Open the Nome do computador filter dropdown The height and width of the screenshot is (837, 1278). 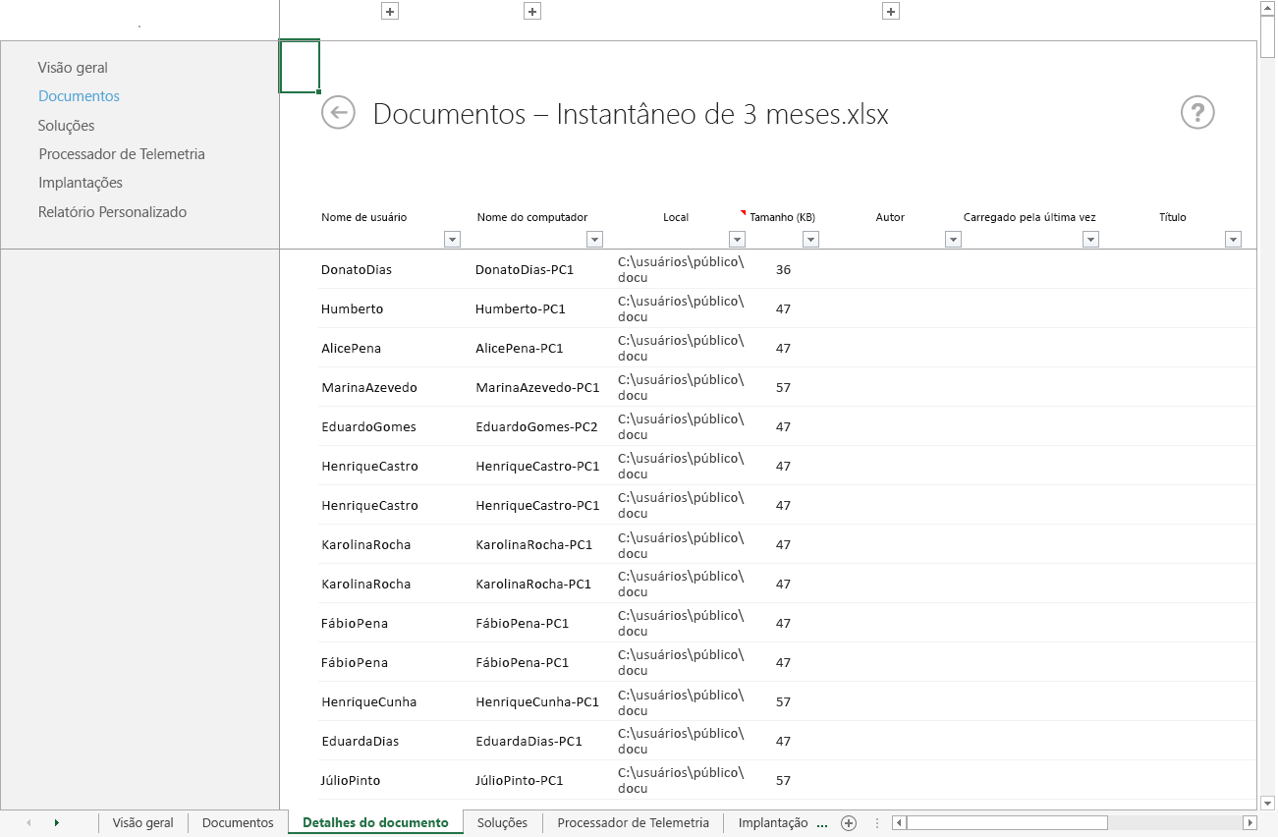tap(594, 239)
